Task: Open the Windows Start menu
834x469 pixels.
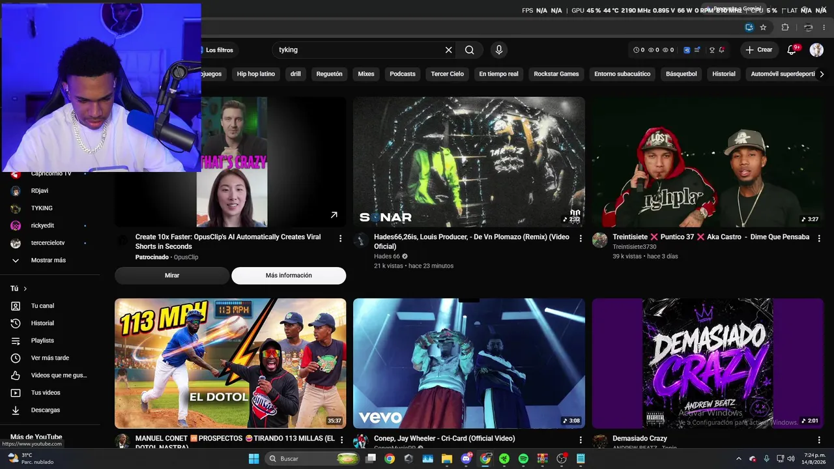Action: pos(254,459)
